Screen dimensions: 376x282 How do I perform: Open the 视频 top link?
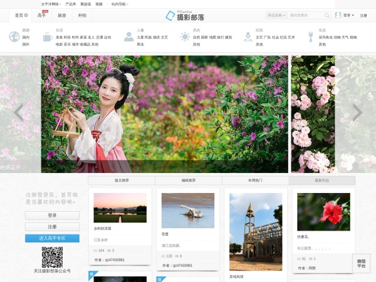[x=99, y=4]
